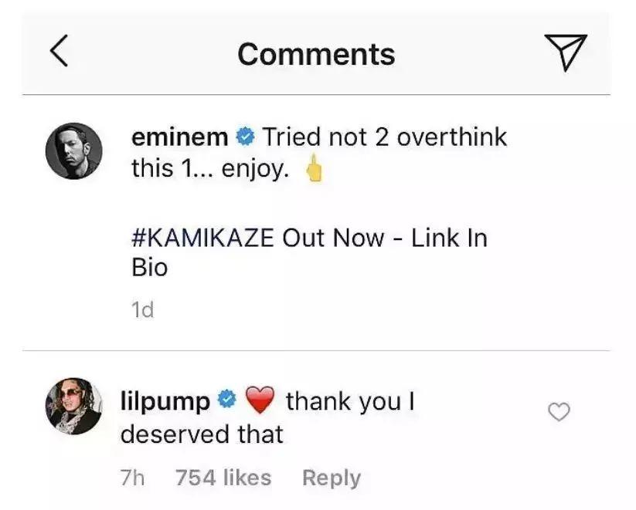Tap the 7h timestamp on lilpump's comment
636x510 pixels.
(132, 478)
